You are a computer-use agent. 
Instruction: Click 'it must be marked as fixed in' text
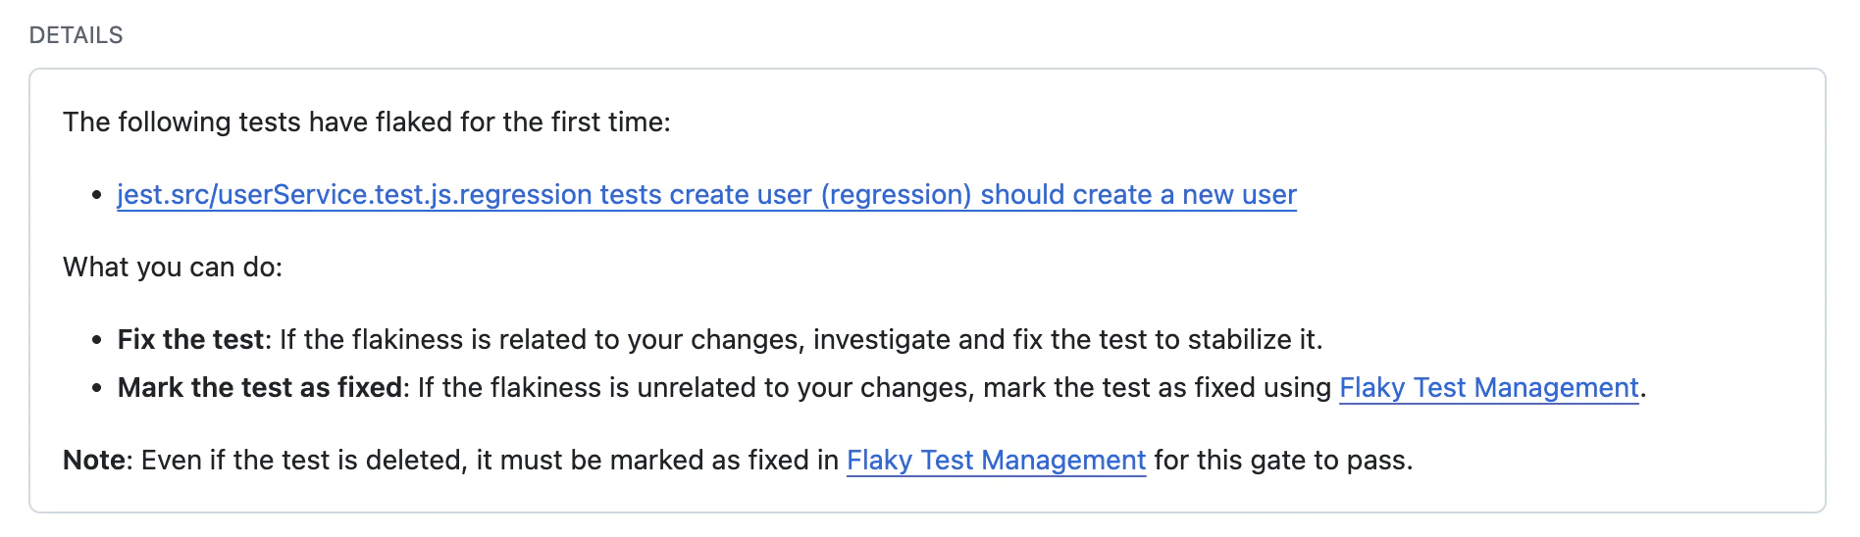(657, 461)
